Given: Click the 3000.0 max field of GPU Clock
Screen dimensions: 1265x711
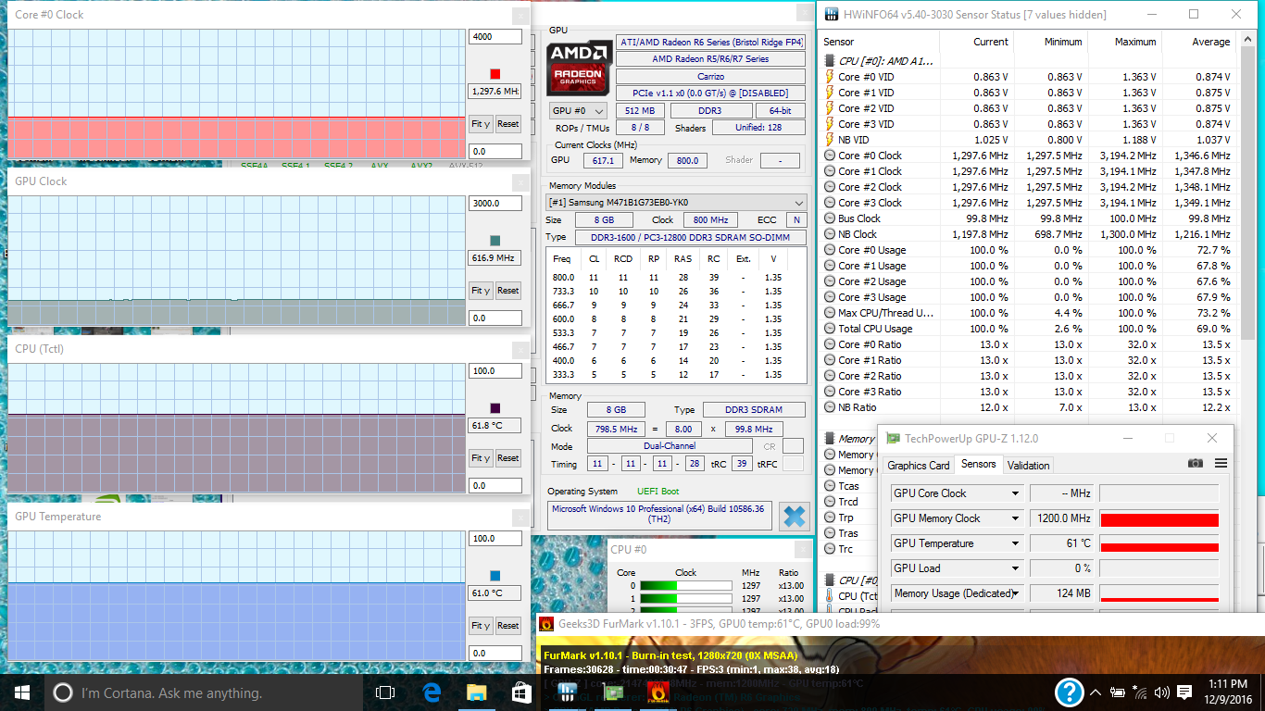Looking at the screenshot, I should coord(495,204).
